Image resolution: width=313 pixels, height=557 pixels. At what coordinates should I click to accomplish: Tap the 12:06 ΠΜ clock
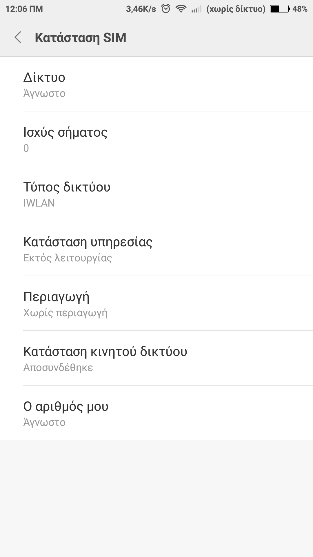(24, 9)
